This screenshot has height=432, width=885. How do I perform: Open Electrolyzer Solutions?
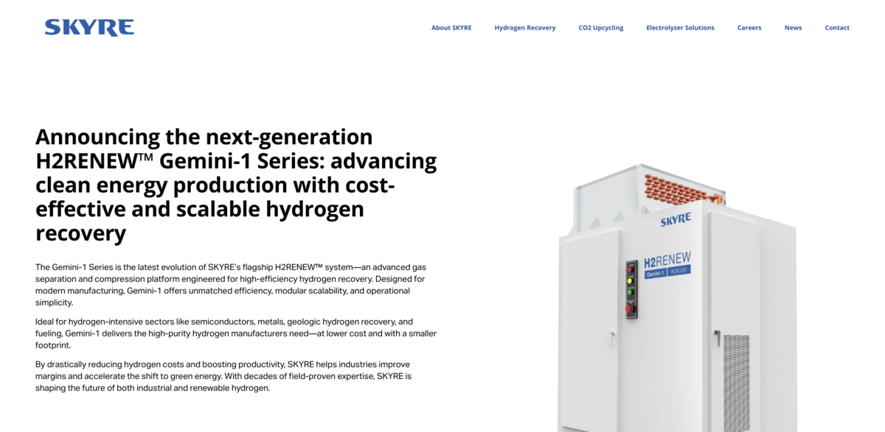click(x=680, y=27)
